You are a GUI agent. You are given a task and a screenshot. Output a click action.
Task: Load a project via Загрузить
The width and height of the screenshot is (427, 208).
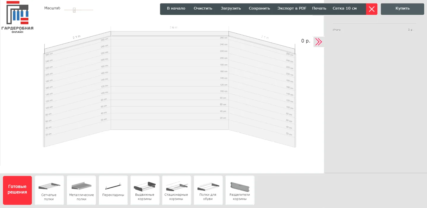[231, 8]
